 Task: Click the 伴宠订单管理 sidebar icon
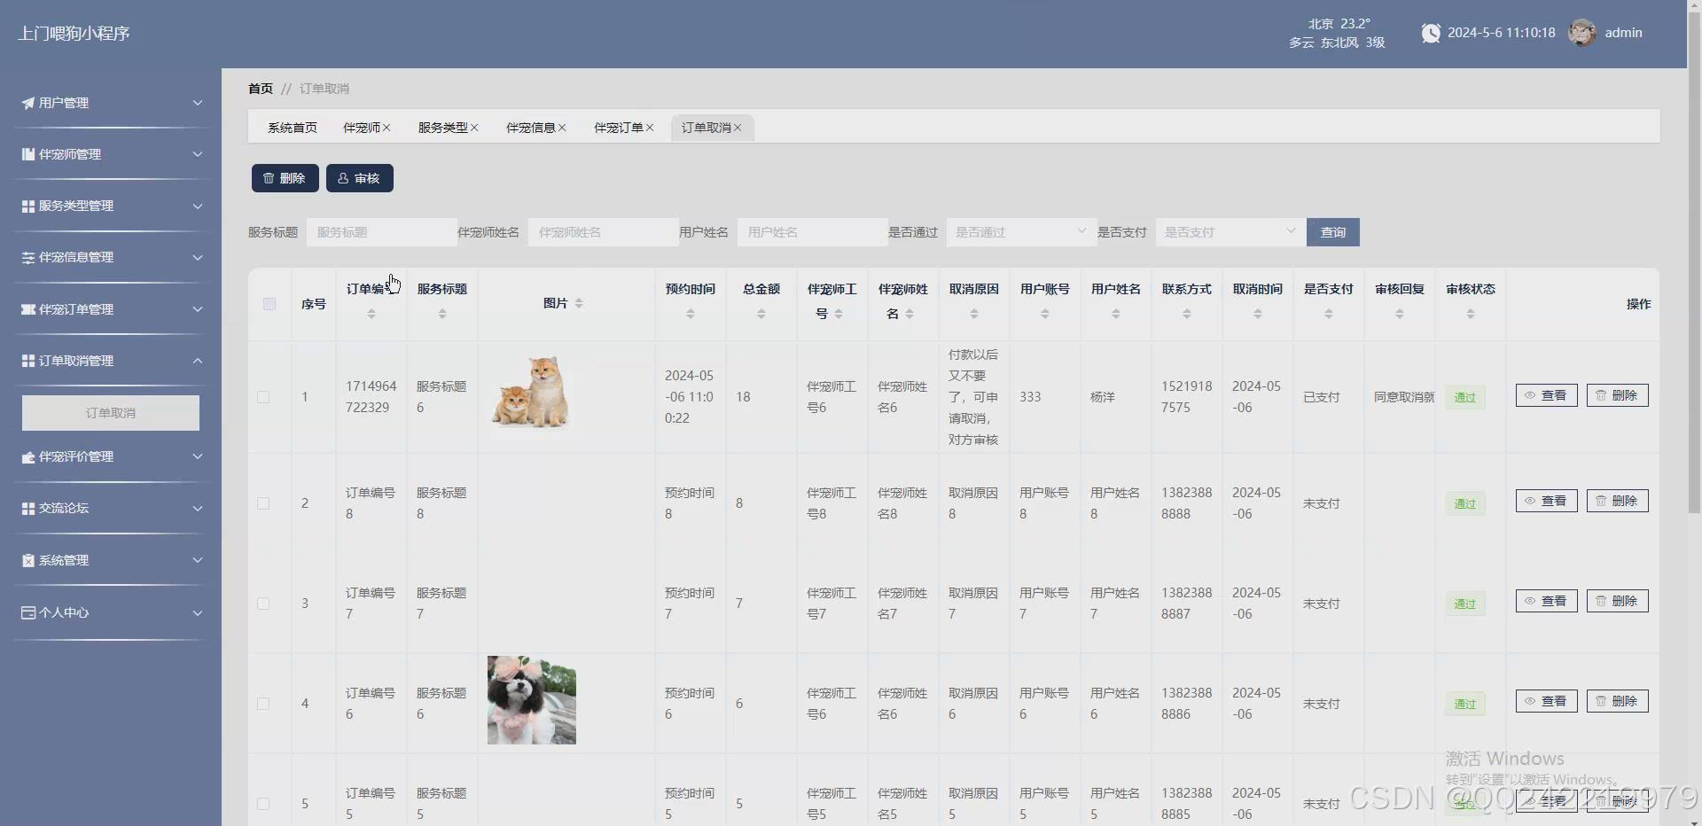click(x=27, y=309)
